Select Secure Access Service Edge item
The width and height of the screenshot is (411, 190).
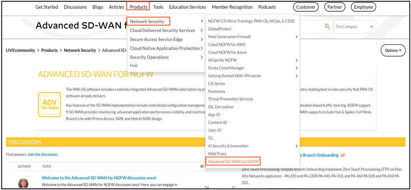pyautogui.click(x=156, y=39)
